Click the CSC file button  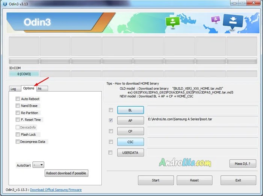(130, 142)
